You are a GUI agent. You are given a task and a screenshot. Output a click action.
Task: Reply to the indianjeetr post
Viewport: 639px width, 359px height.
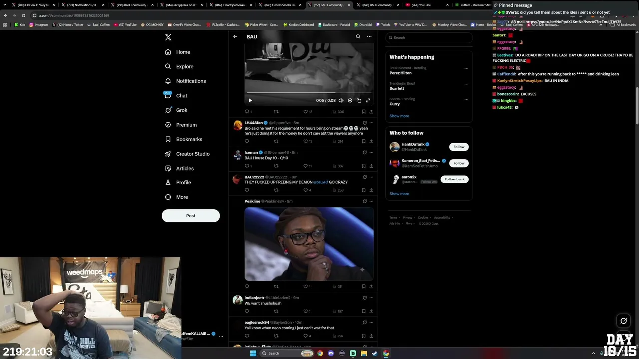(247, 311)
